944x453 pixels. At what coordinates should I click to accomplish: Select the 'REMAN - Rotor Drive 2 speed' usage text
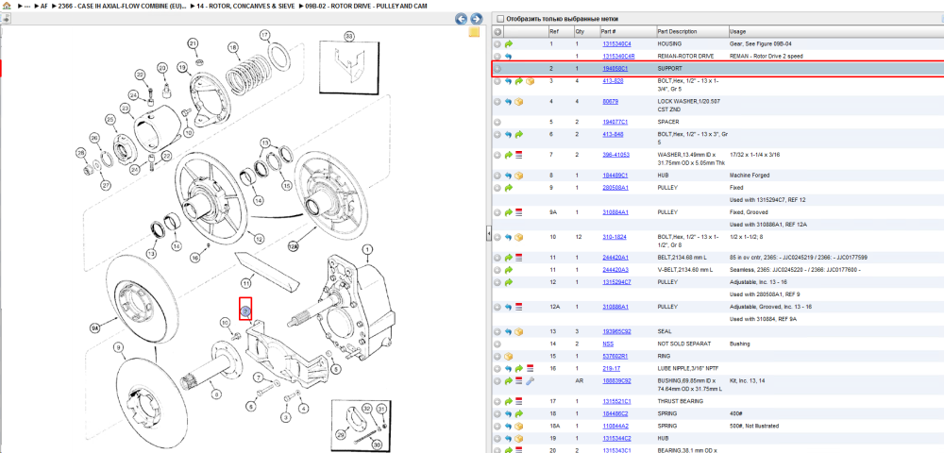[x=767, y=56]
